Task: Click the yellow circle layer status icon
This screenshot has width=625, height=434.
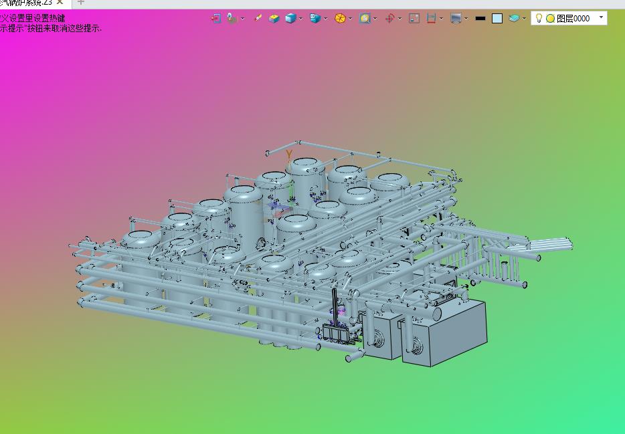Action: pos(551,19)
